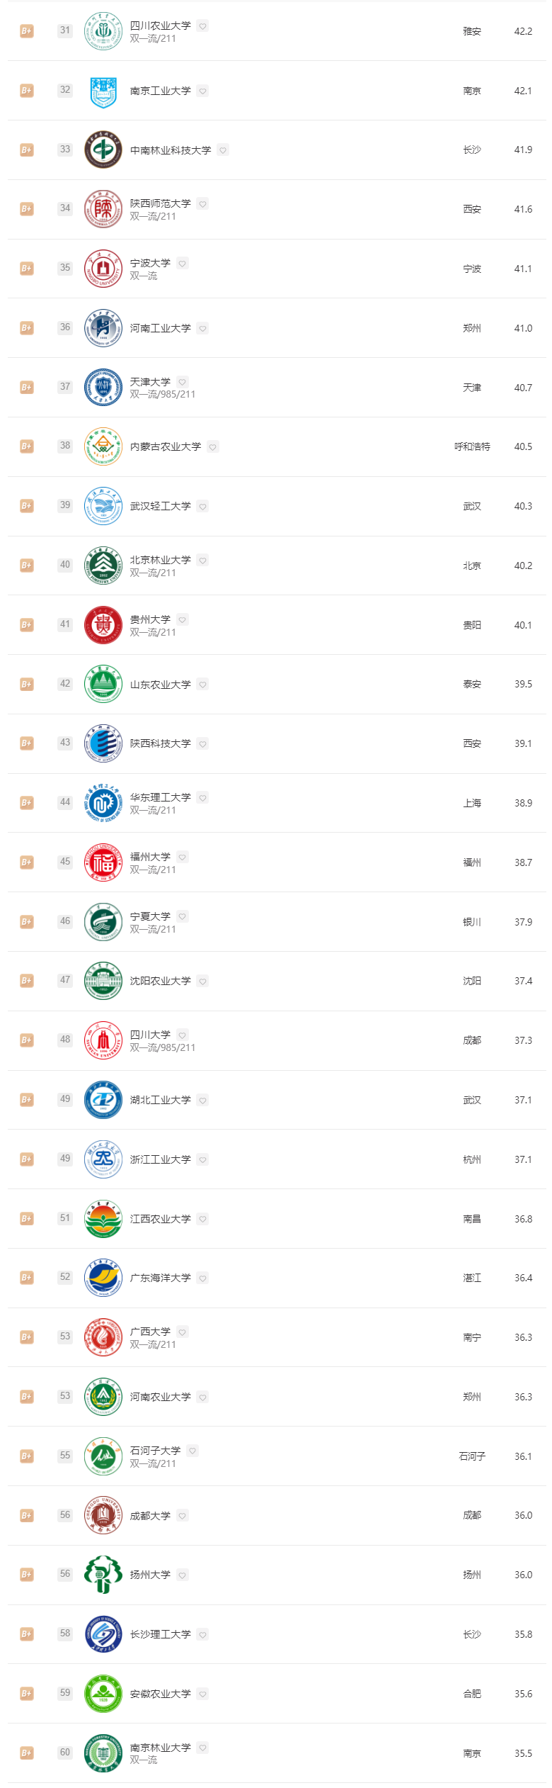
Task: Click the 双一流/985/211 tag under 天津大学
Action: (161, 395)
